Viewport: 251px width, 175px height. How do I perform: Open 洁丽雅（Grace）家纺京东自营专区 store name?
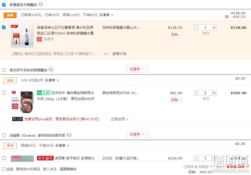pos(37,135)
